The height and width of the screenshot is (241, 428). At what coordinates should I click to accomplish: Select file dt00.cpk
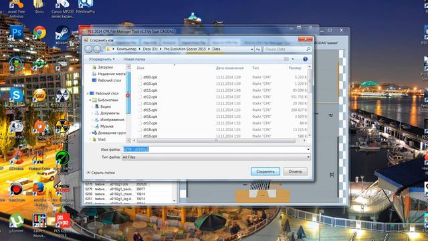150,78
